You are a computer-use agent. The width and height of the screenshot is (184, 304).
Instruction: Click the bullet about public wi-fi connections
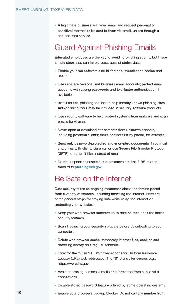tap(109, 274)
